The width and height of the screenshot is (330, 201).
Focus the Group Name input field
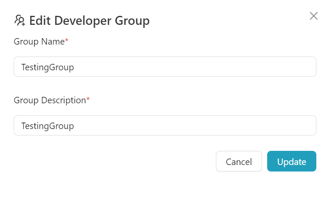[x=165, y=67]
